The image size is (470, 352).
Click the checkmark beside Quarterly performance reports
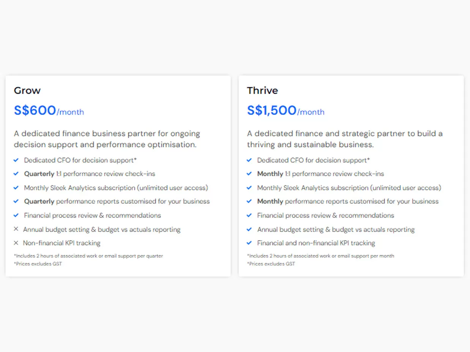click(16, 201)
